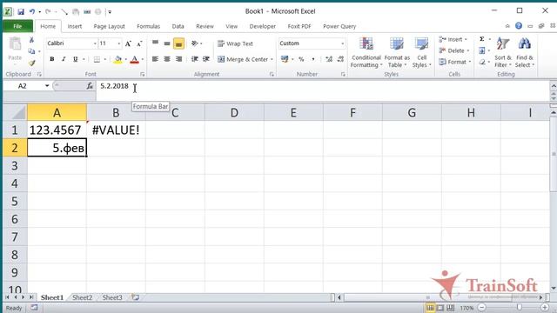Paste clipboard contents

point(15,49)
